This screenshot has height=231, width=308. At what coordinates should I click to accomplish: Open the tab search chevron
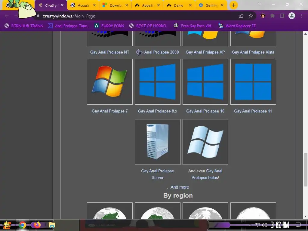click(260, 4)
